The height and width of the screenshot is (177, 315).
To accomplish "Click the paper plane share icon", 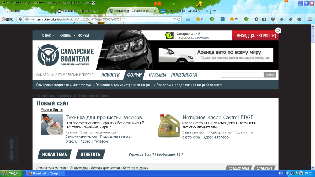I will pos(290,19).
